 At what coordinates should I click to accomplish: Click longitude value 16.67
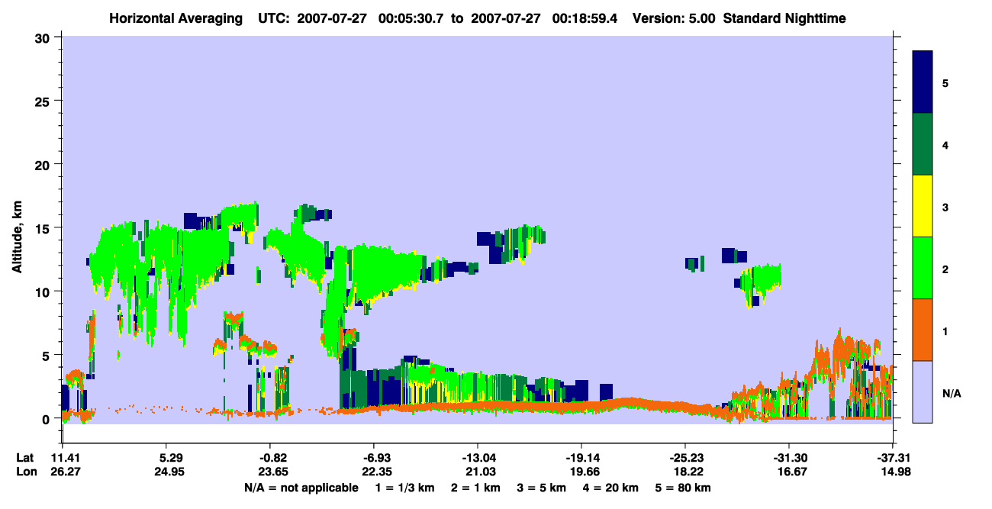click(794, 472)
